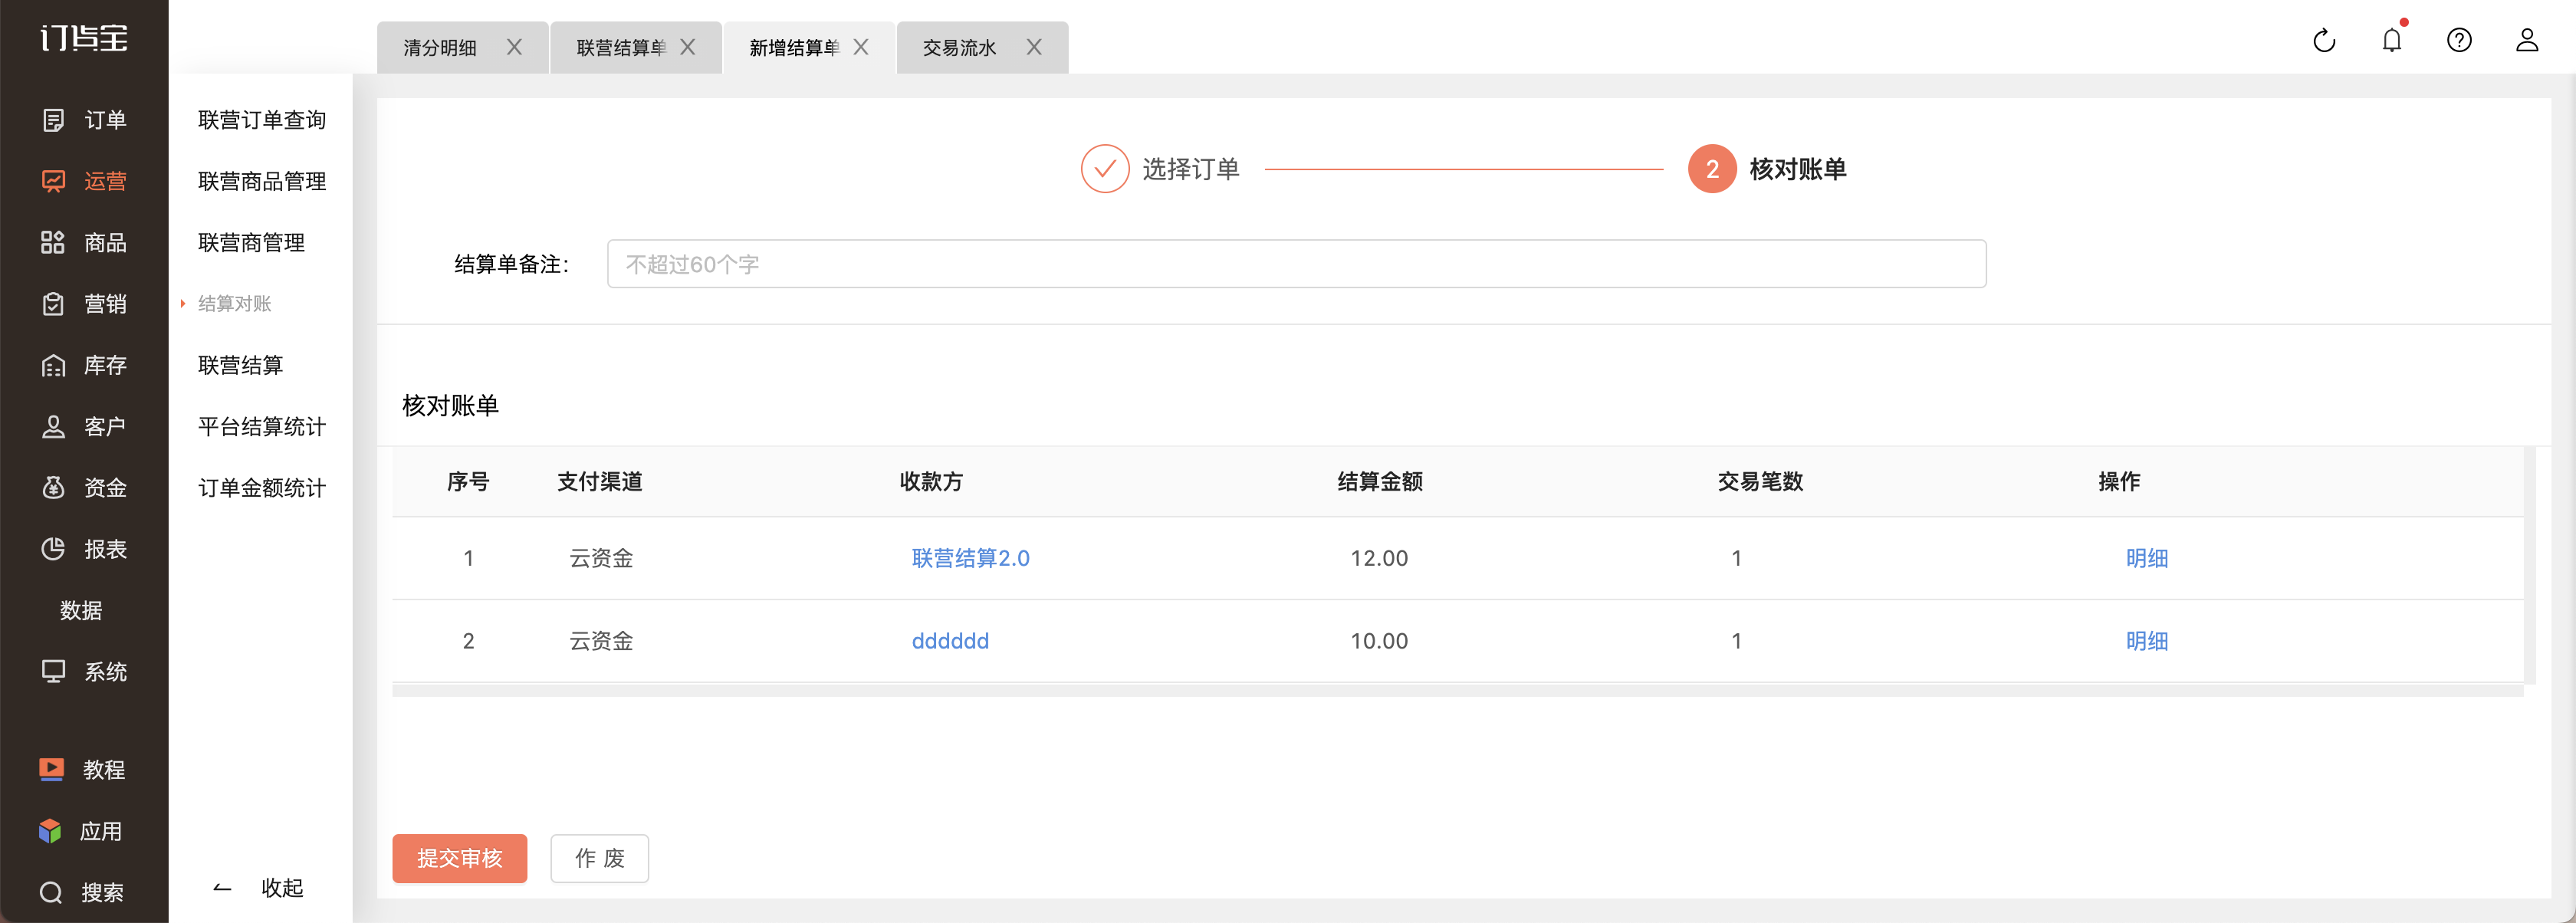Open the 搜索 search in sidebar
The height and width of the screenshot is (923, 2576).
[82, 892]
